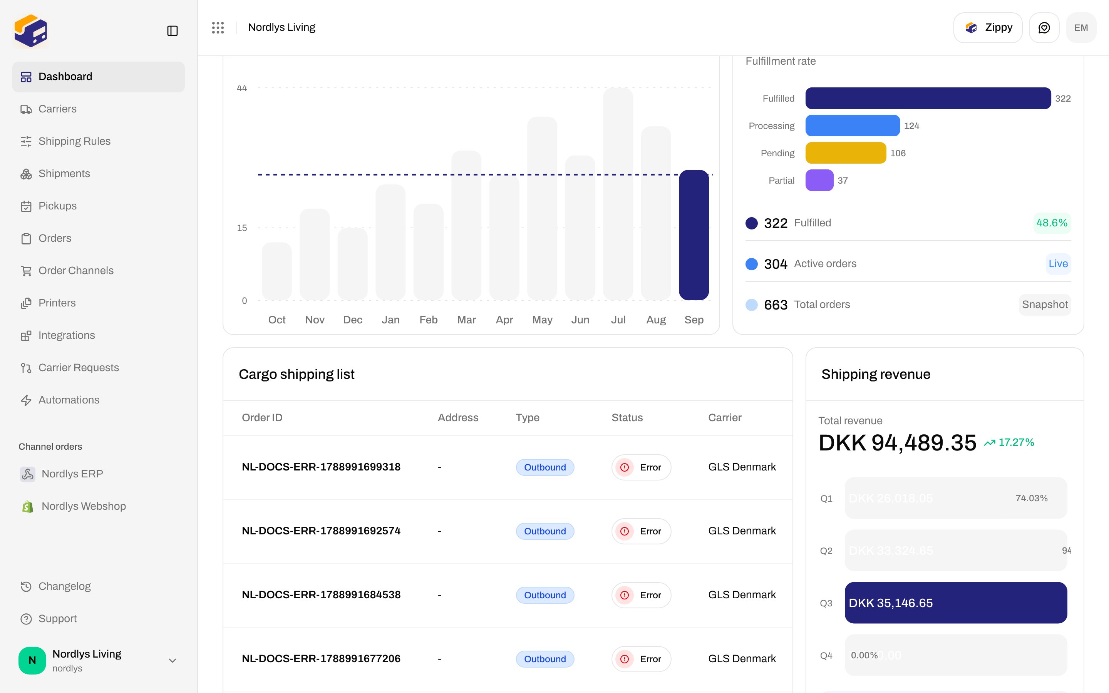This screenshot has height=693, width=1109.
Task: Click the Printers icon
Action: point(26,303)
